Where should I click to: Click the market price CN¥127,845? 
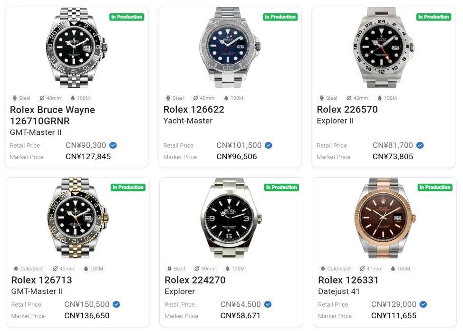coord(88,157)
